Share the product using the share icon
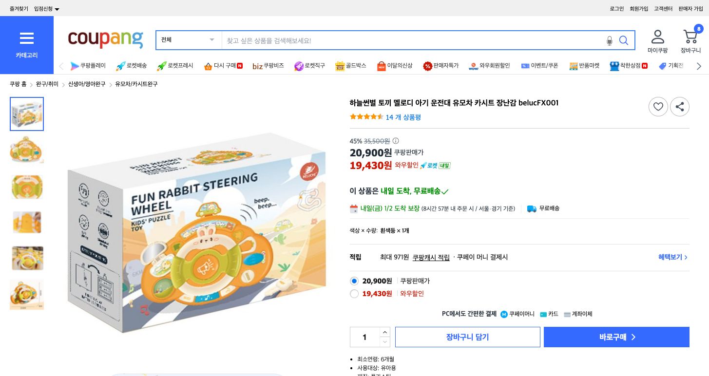This screenshot has width=709, height=376. (x=680, y=107)
